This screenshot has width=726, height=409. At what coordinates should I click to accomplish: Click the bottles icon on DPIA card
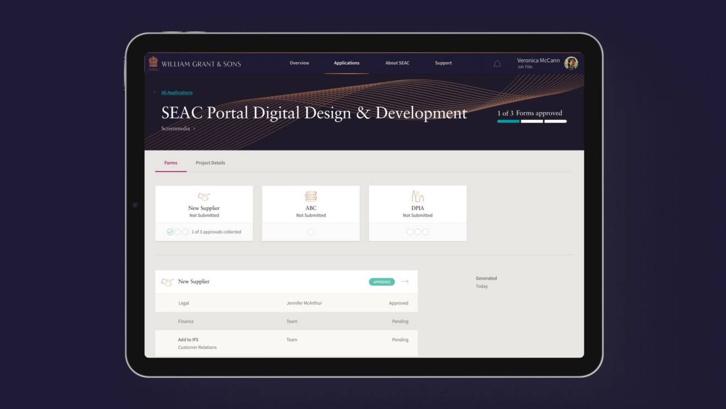417,197
